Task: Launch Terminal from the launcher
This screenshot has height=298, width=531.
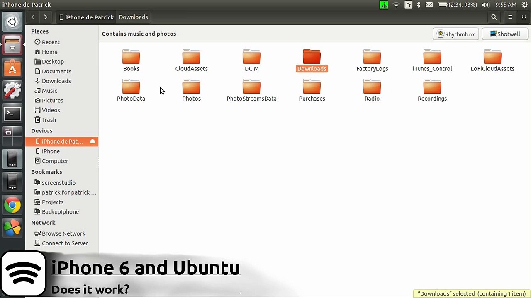Action: pos(12,113)
